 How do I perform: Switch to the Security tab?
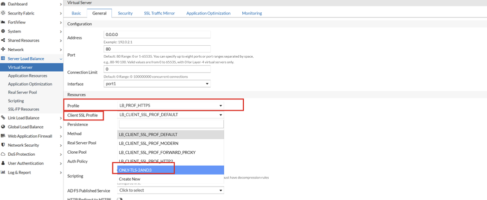125,13
